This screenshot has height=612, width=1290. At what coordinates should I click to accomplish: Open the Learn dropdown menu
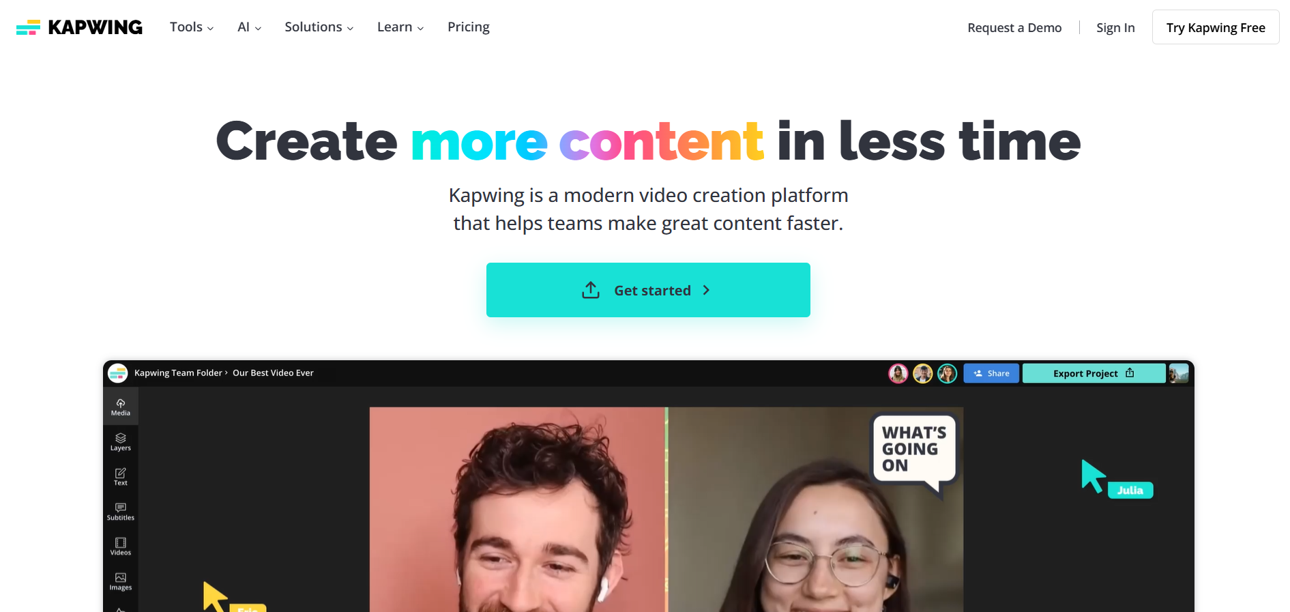tap(400, 27)
